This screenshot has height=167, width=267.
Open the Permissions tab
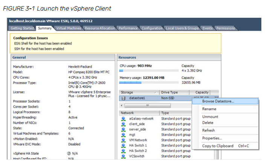[226, 28]
